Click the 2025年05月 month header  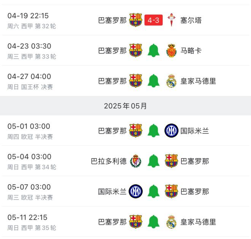125,106
